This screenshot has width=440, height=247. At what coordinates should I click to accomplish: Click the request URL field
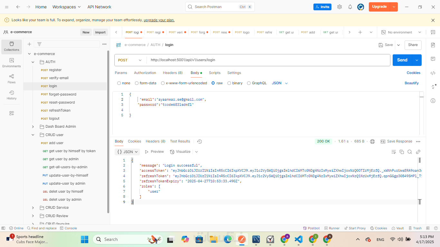pyautogui.click(x=268, y=60)
